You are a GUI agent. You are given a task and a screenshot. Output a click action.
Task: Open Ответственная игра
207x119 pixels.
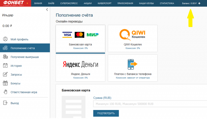24,92
